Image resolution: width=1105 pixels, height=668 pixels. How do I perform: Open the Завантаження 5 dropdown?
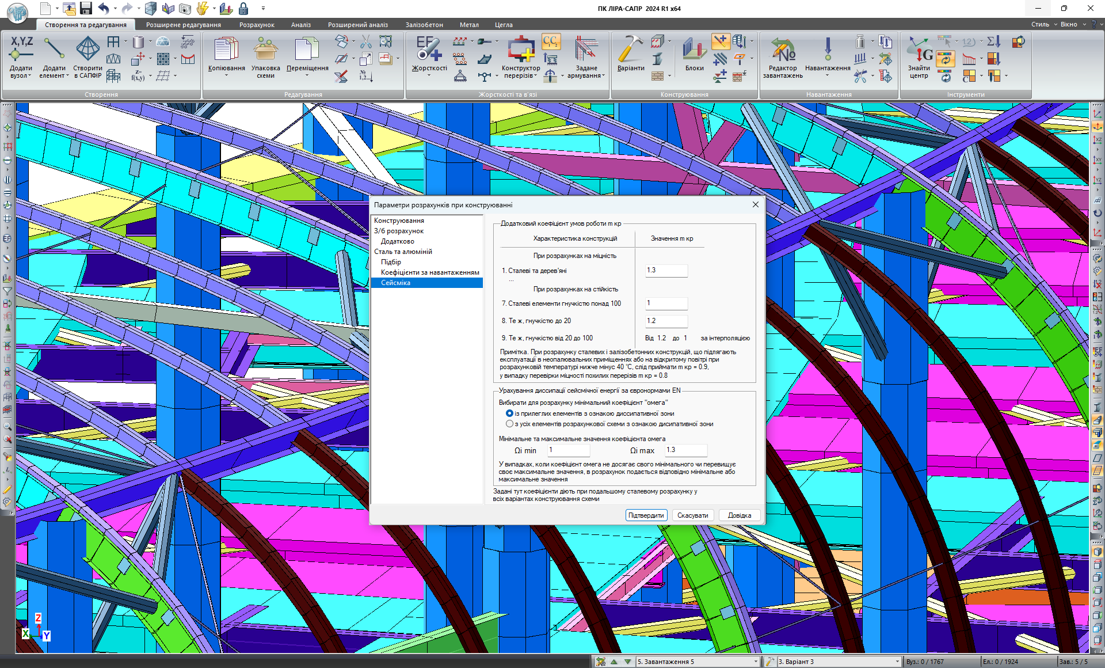(x=756, y=662)
